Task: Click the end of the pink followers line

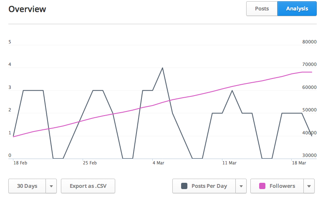Action: pos(312,72)
